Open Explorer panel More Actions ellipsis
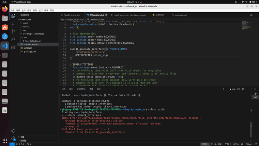 click(55, 15)
